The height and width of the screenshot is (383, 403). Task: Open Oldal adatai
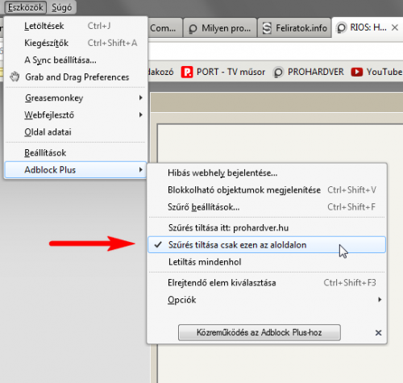[x=76, y=132]
